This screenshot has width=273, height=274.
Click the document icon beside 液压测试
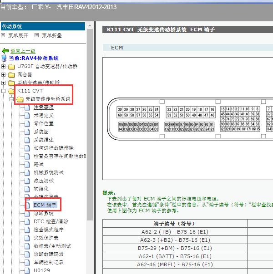point(27,181)
